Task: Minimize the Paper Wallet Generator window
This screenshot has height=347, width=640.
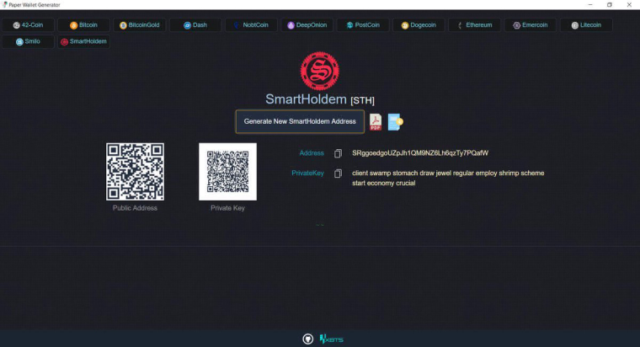Action: point(590,4)
